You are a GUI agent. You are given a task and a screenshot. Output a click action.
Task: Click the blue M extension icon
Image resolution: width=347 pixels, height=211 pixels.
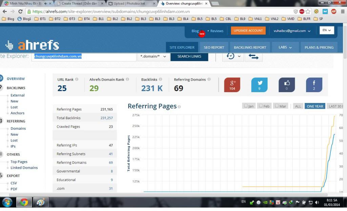(x=325, y=11)
